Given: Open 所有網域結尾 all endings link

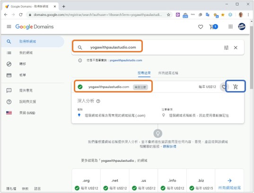Looking at the screenshot, I should pos(229,184).
